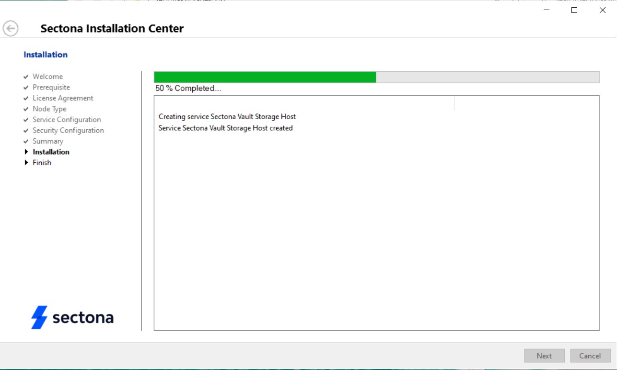Click the checkmark beside Summary step

tap(26, 141)
